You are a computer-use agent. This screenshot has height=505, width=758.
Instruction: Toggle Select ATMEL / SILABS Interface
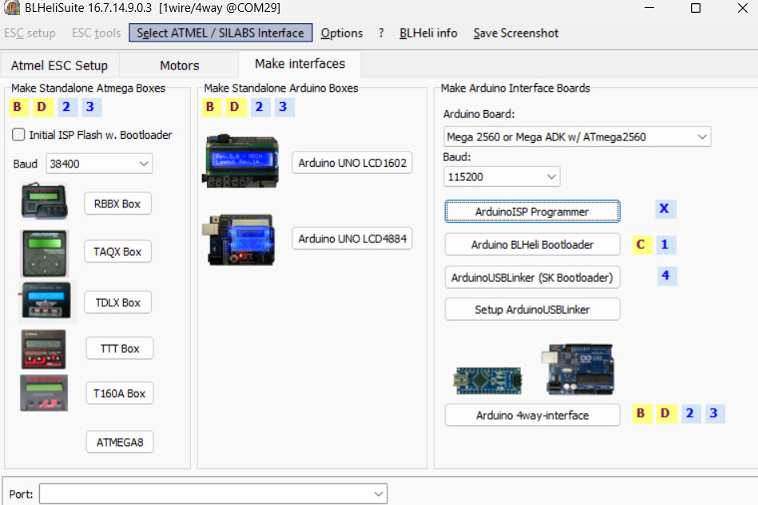click(220, 33)
